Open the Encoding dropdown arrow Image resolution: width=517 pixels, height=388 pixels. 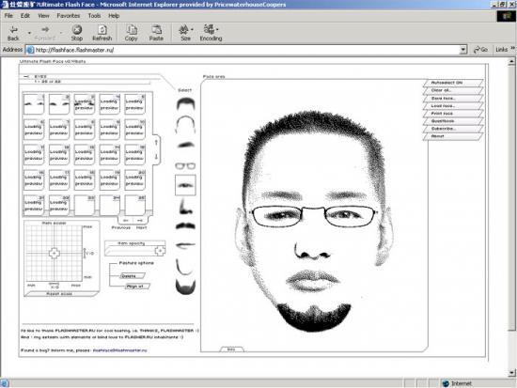pos(217,29)
